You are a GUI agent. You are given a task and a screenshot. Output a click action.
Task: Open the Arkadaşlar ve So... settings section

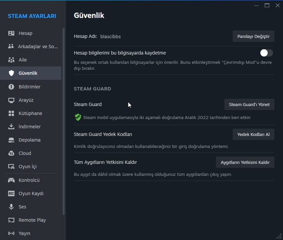coord(31,47)
